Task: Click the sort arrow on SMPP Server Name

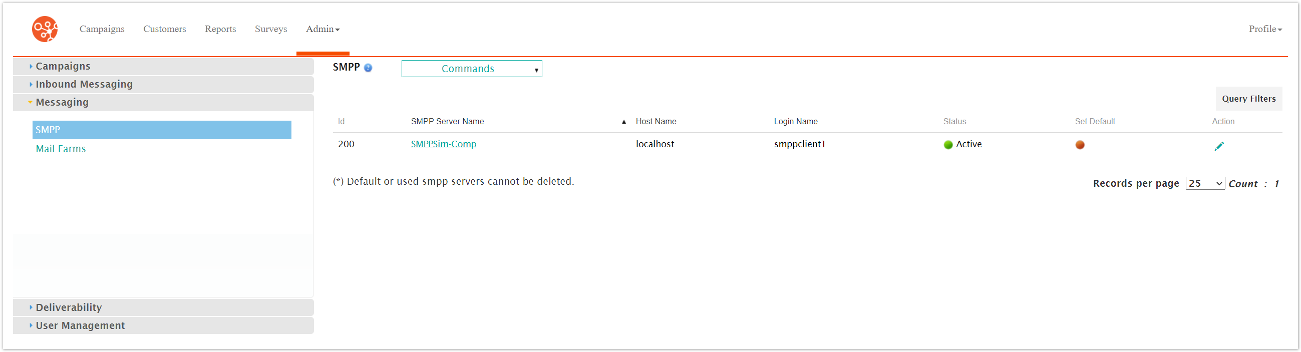Action: pyautogui.click(x=624, y=122)
